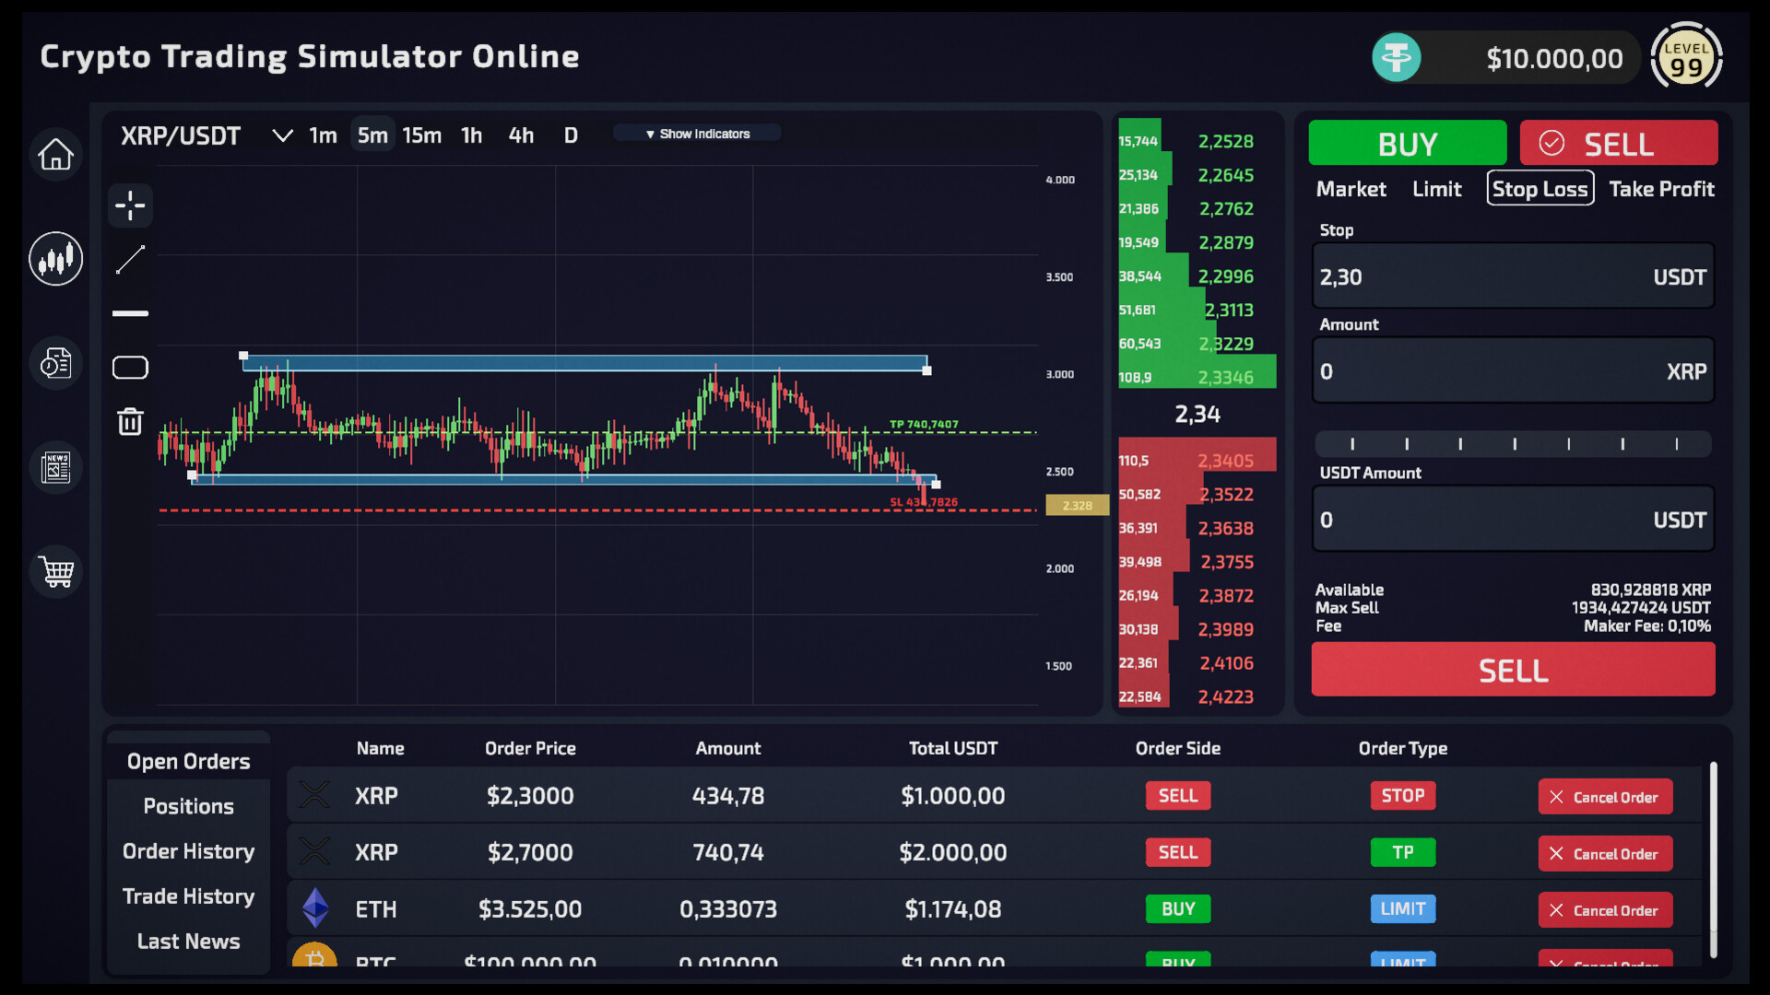This screenshot has width=1770, height=995.
Task: Open the trading chart icon in sidebar
Action: pos(55,259)
